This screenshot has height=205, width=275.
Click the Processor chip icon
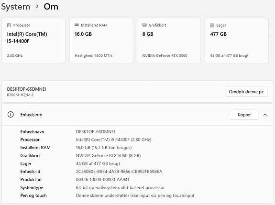pyautogui.click(x=9, y=25)
